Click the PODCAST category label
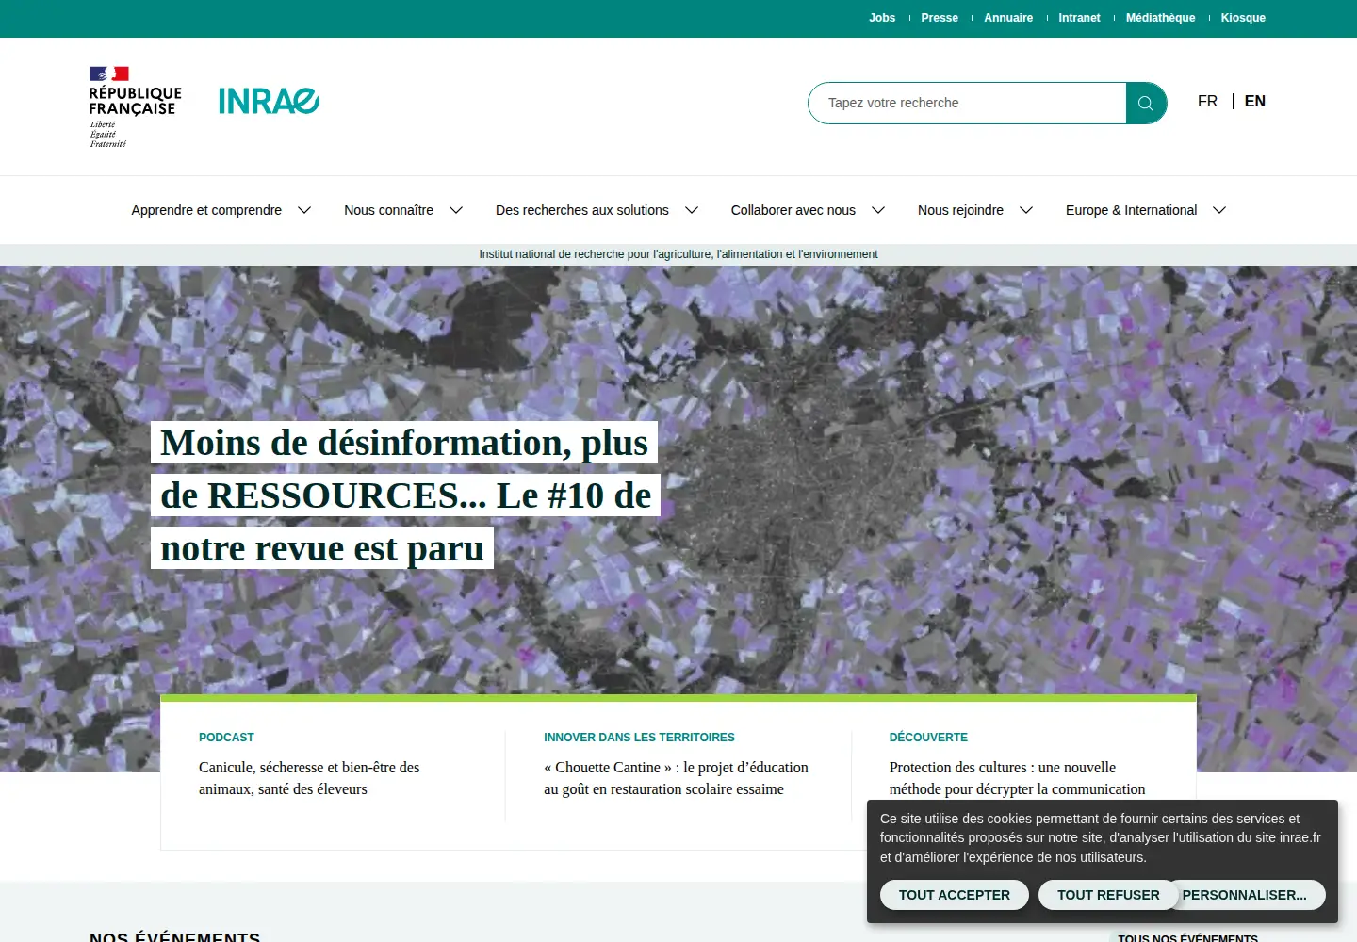 pos(226,738)
